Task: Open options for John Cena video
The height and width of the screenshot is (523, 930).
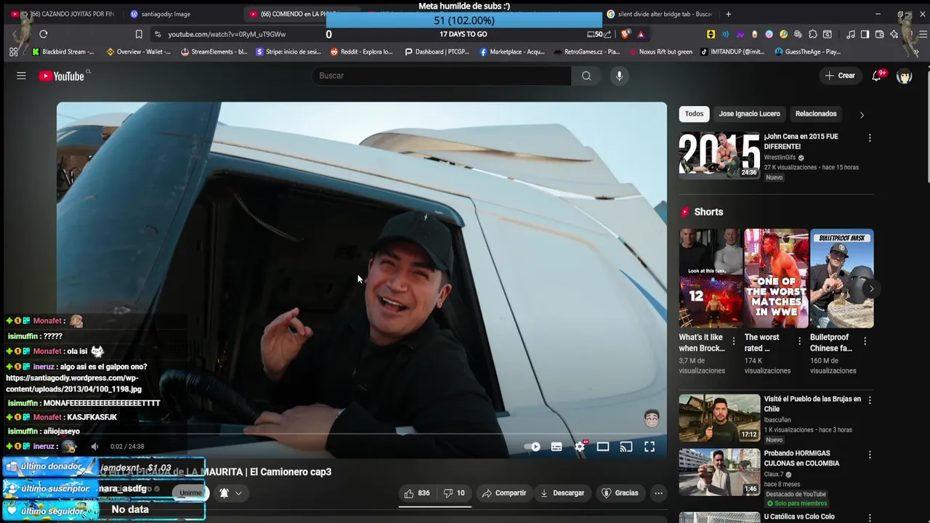Action: click(x=870, y=137)
